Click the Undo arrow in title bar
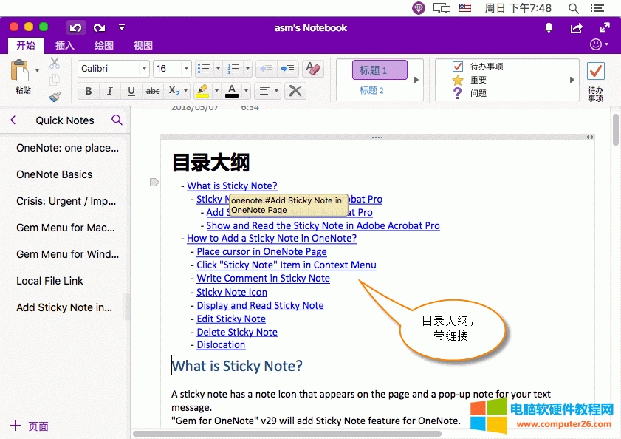Viewport: 621px width, 439px height. (x=75, y=28)
